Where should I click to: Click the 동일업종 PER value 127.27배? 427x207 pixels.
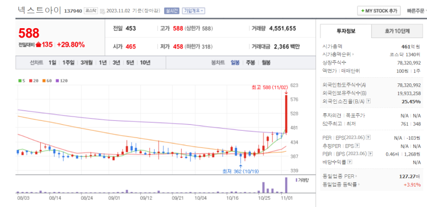410,176
